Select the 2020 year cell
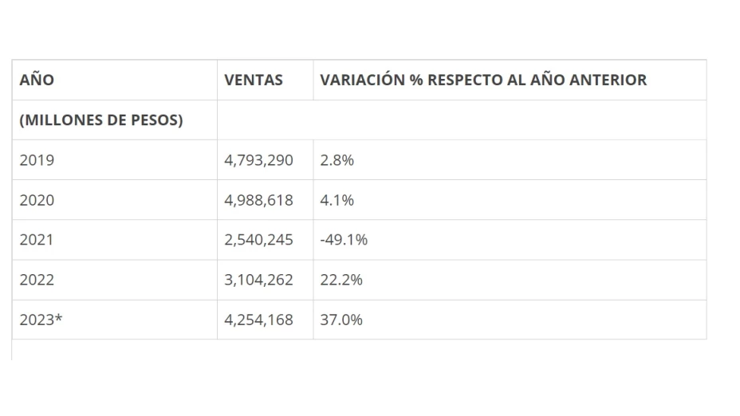Image resolution: width=740 pixels, height=416 pixels. (x=115, y=200)
